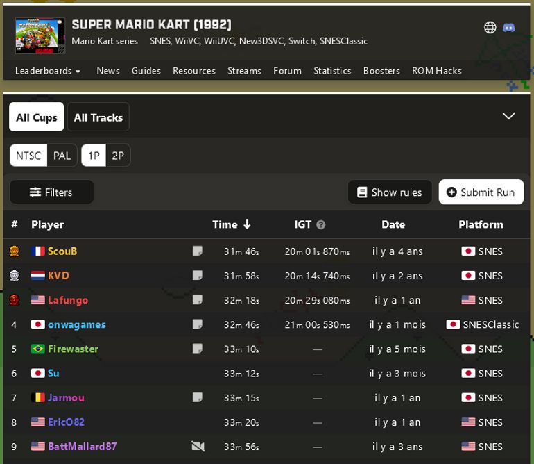Switch to the All Tracks category
This screenshot has width=534, height=464.
[x=98, y=117]
